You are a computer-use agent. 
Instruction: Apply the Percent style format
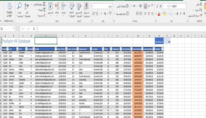(105, 14)
